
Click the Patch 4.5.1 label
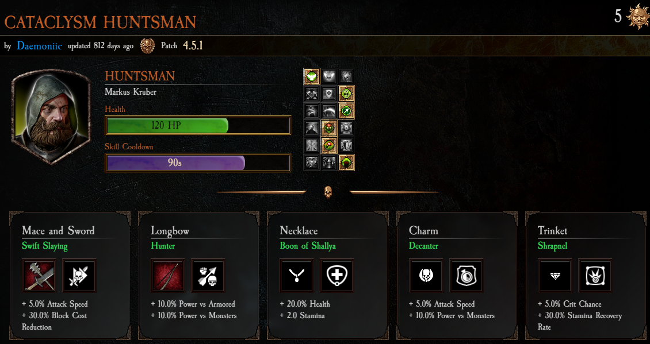182,45
